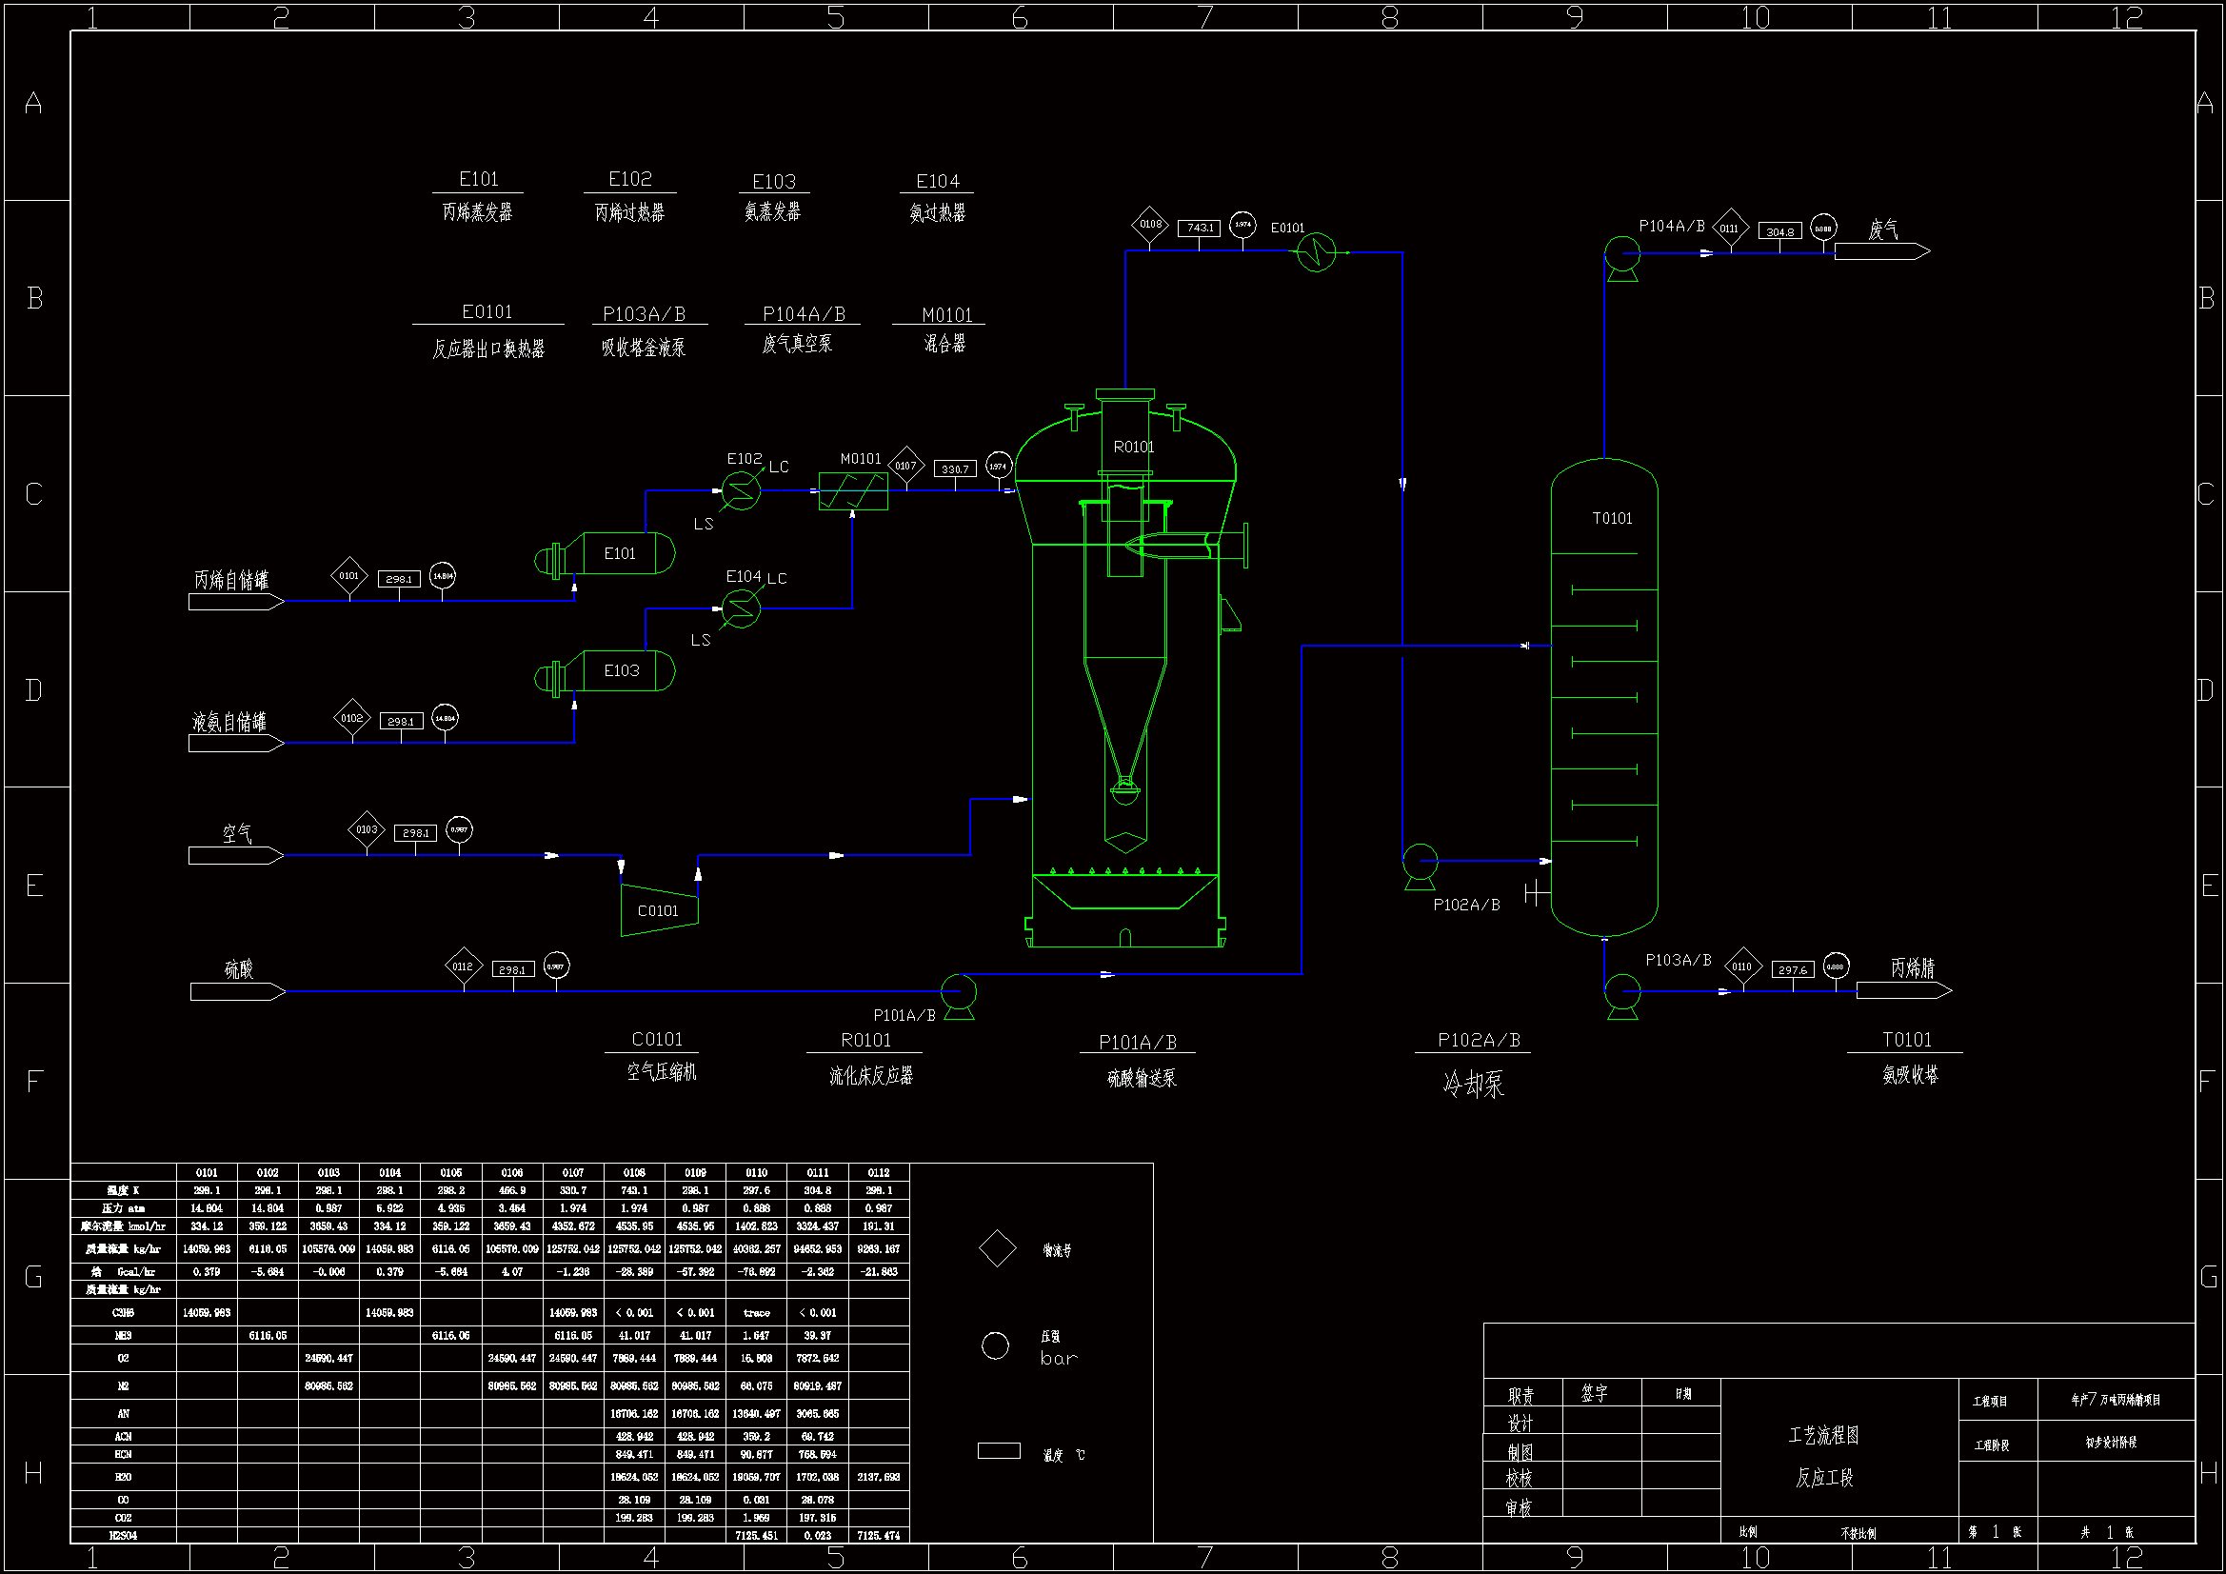Click the 温度 K row header in table
This screenshot has width=2226, height=1574.
point(123,1191)
